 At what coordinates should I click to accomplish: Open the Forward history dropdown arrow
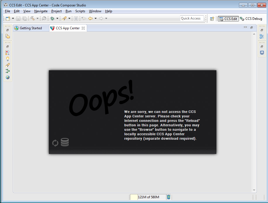click(106, 18)
